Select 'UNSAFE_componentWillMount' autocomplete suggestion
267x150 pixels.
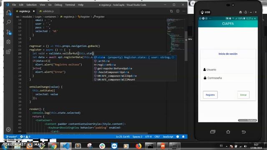coord(134,80)
